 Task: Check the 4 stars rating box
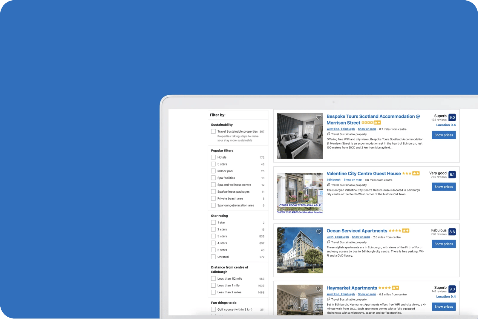point(213,243)
